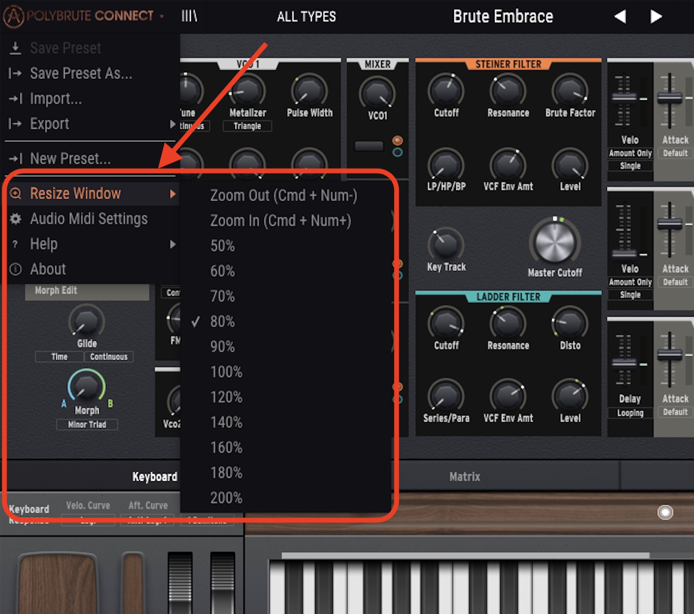This screenshot has width=694, height=614.
Task: Click the Resize Window magnifier icon
Action: 15,193
